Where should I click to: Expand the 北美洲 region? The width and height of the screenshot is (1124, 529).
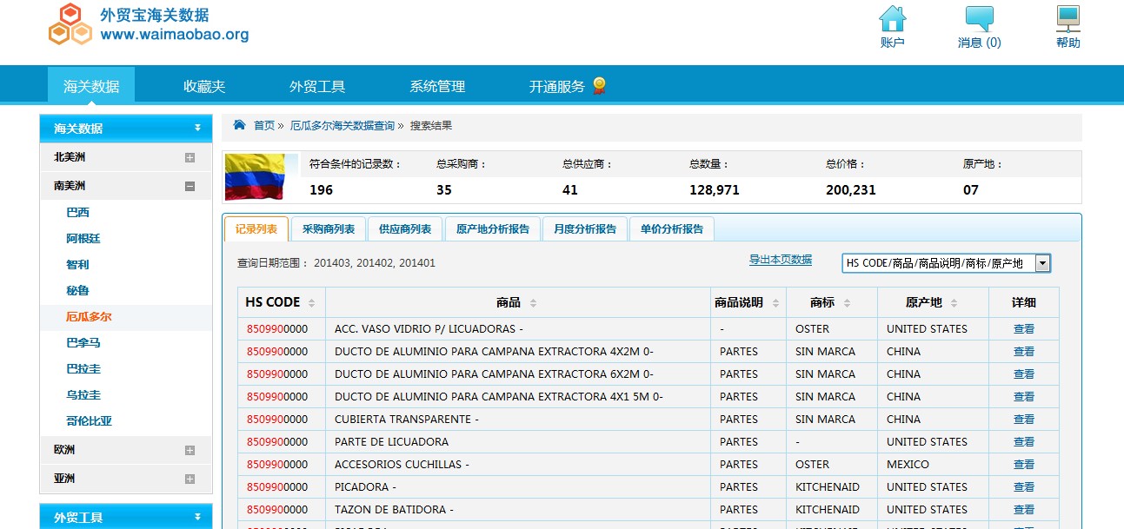190,157
